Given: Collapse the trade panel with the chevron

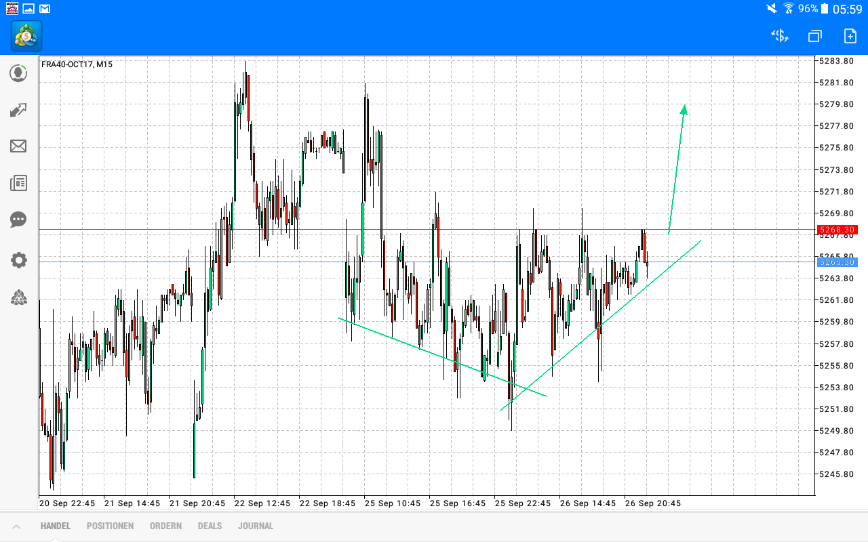Looking at the screenshot, I should pyautogui.click(x=16, y=526).
